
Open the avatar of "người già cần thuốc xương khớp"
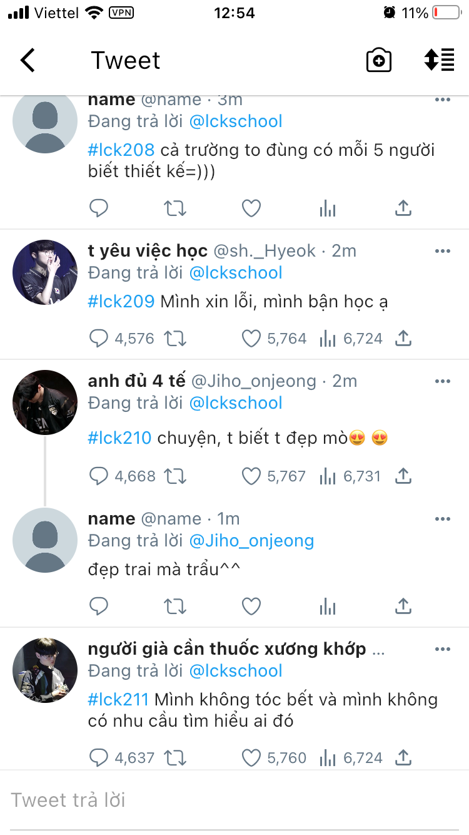coord(45,670)
